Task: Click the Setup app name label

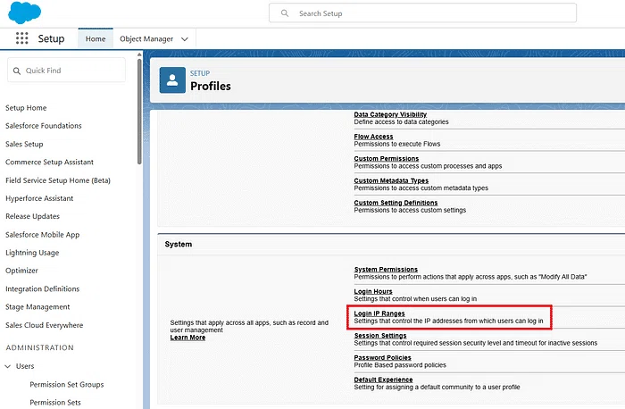Action: click(51, 38)
